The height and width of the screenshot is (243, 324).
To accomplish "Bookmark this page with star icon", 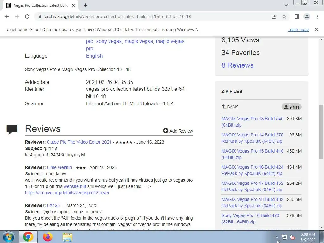I will click(284, 16).
